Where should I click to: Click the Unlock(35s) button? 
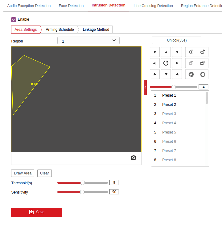point(177,40)
